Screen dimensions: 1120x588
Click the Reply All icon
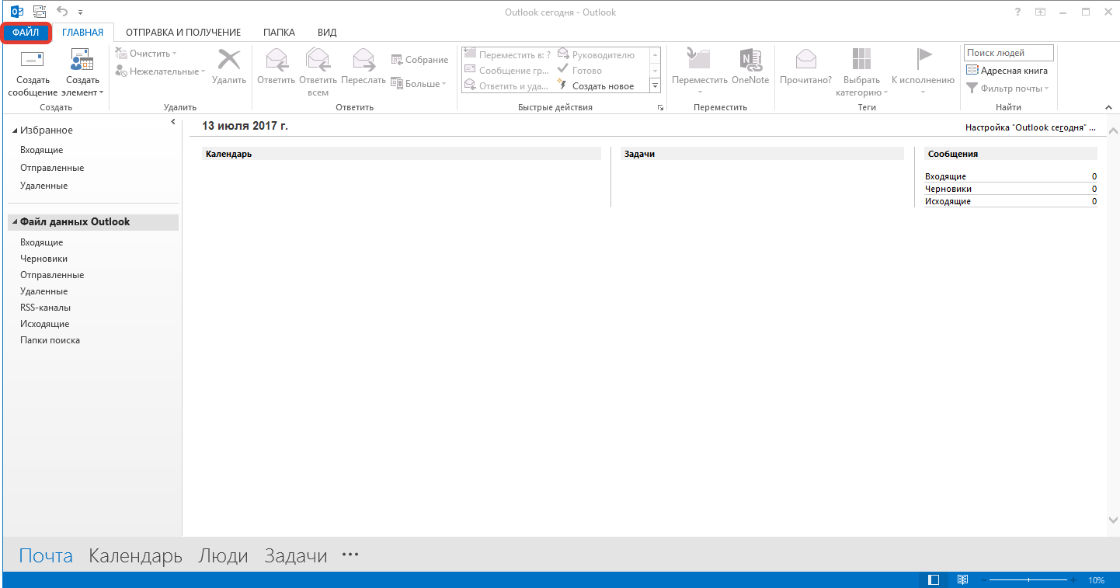318,60
